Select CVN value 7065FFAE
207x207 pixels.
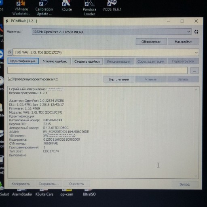coord(51,144)
